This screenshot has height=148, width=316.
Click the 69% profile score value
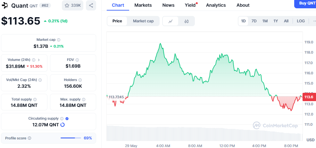(x=88, y=138)
